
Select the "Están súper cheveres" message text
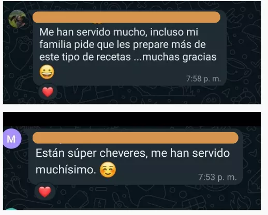coord(132,161)
